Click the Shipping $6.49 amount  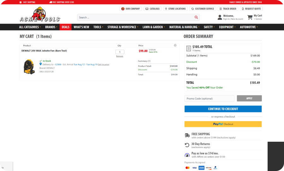coord(257,68)
